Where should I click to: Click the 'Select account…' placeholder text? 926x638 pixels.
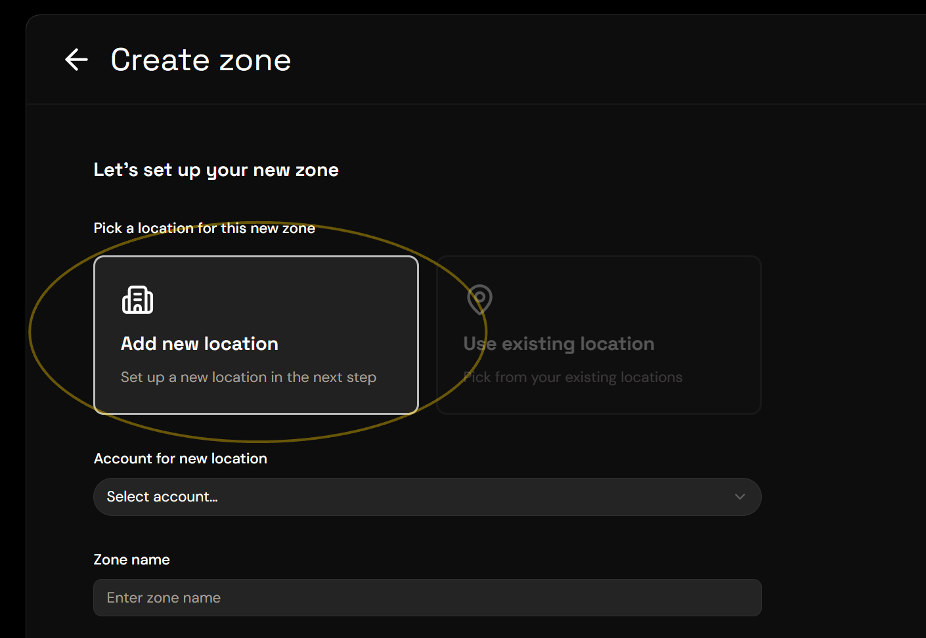point(162,497)
